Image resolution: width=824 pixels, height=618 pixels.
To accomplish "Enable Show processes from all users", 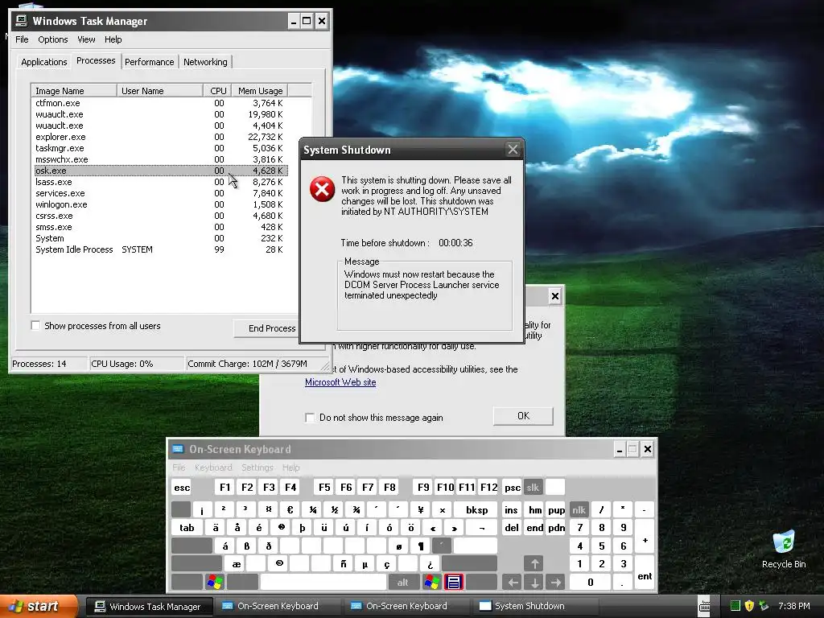I will (x=35, y=325).
